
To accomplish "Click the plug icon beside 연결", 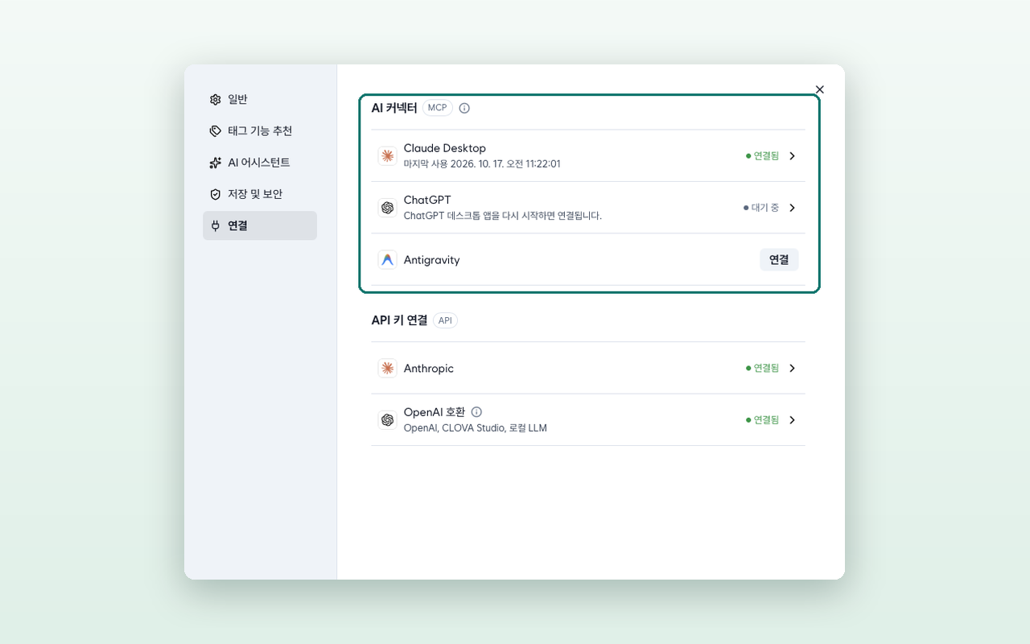I will 215,225.
